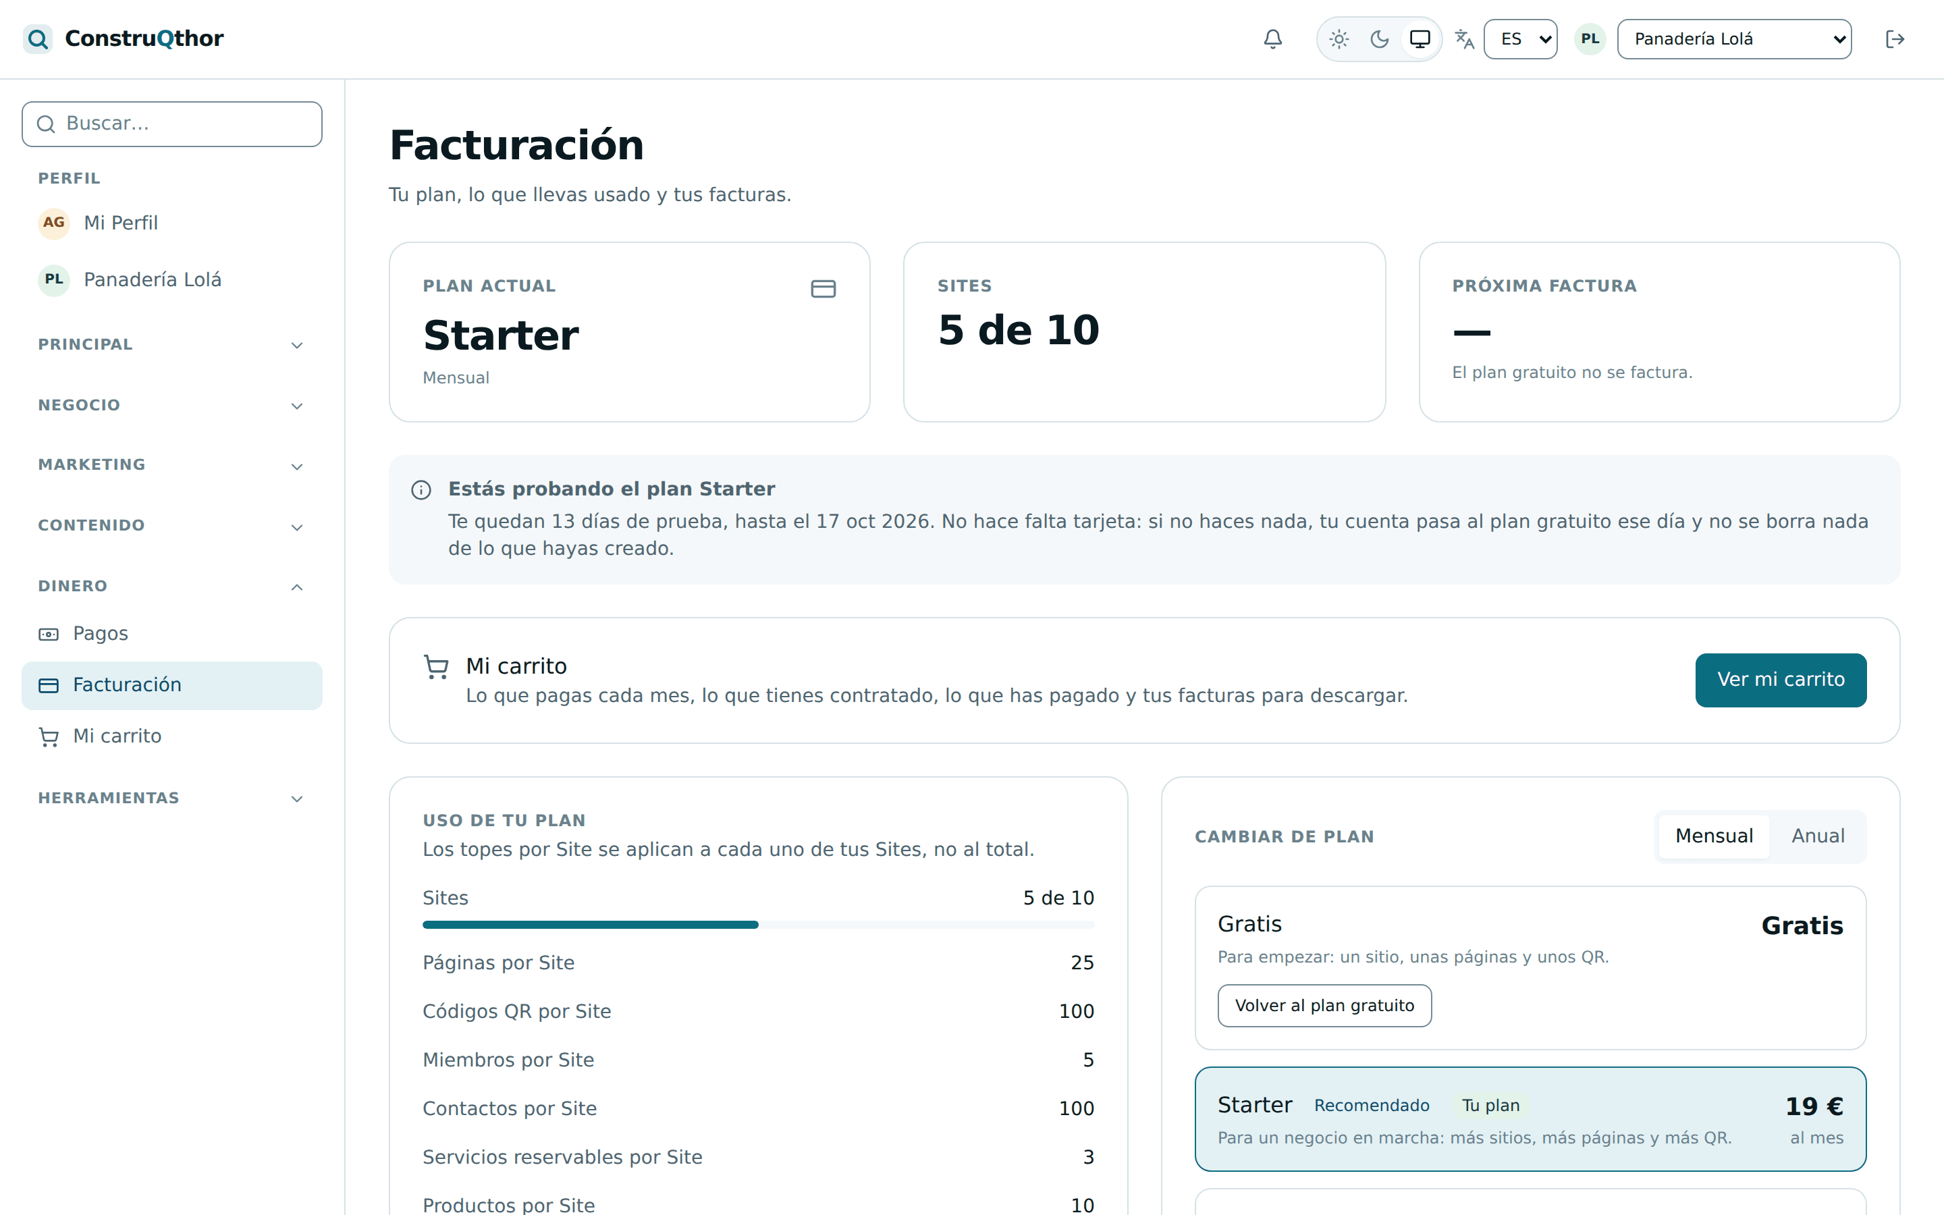The width and height of the screenshot is (1944, 1215).
Task: Select Facturación sidebar label
Action: click(x=127, y=684)
